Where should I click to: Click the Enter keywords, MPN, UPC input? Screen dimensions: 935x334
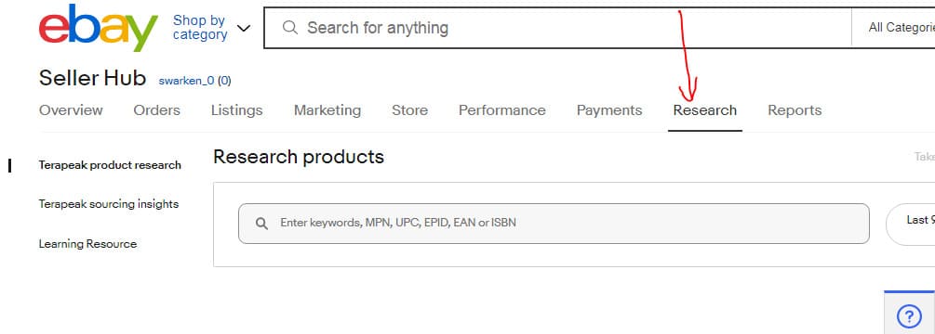click(x=554, y=224)
